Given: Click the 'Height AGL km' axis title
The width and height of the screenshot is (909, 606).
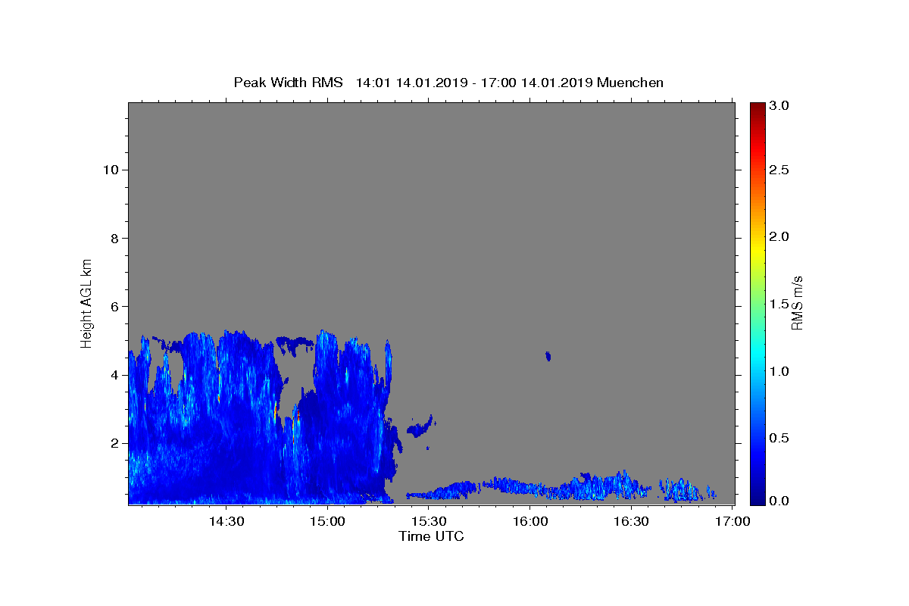Looking at the screenshot, I should (87, 303).
